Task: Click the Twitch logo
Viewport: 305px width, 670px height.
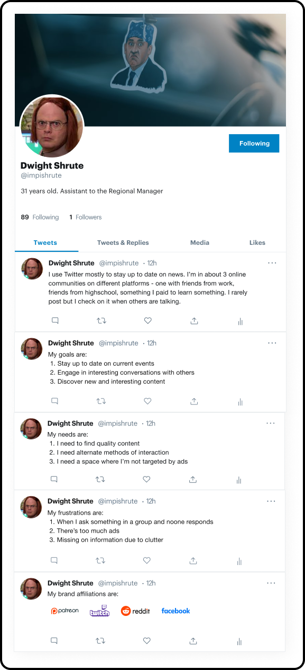Action: click(99, 611)
